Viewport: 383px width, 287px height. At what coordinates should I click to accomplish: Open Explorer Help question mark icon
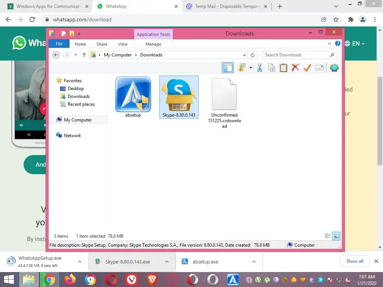(x=338, y=43)
